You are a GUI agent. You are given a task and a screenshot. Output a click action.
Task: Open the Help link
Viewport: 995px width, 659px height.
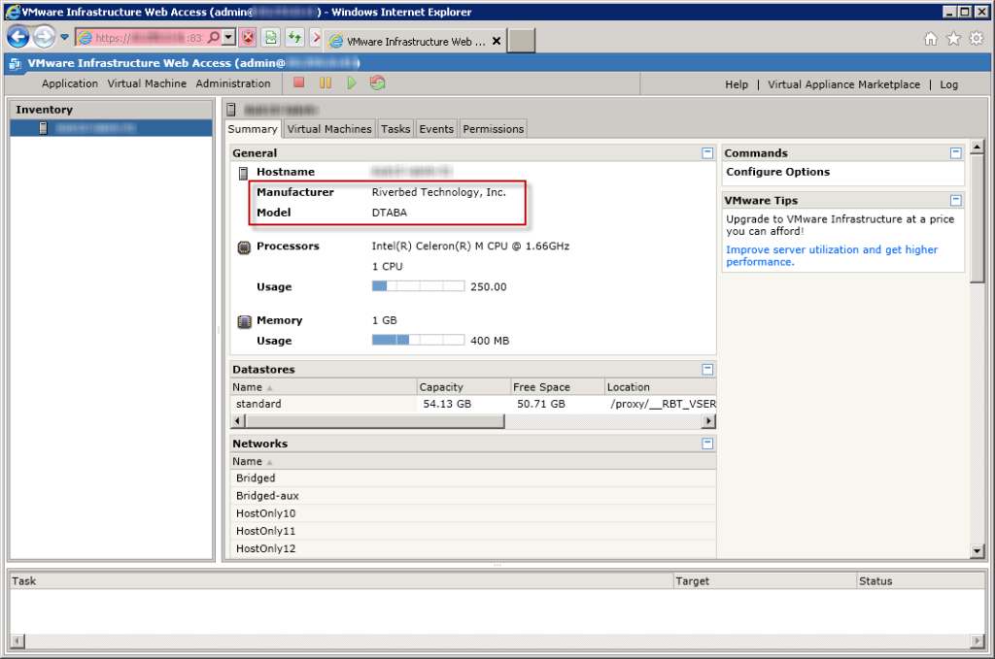pos(737,84)
